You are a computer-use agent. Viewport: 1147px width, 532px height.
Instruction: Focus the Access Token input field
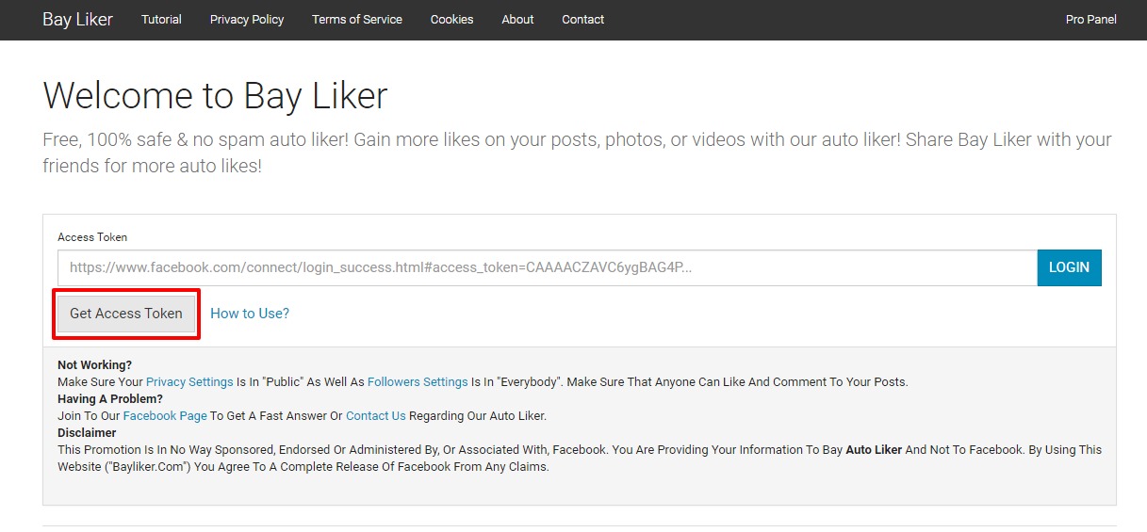click(x=547, y=267)
